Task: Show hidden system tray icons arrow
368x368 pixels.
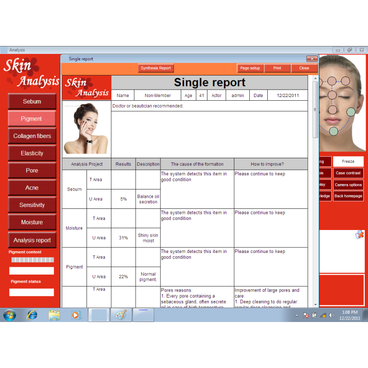Action: [x=297, y=316]
